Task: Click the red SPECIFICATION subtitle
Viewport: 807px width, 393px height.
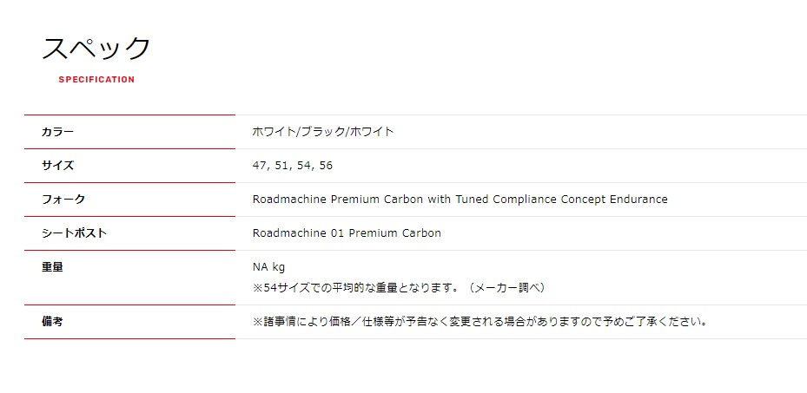Action: pyautogui.click(x=96, y=80)
